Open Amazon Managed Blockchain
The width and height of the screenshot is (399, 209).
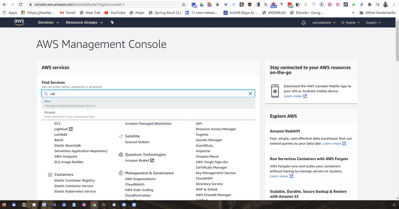[x=148, y=123]
